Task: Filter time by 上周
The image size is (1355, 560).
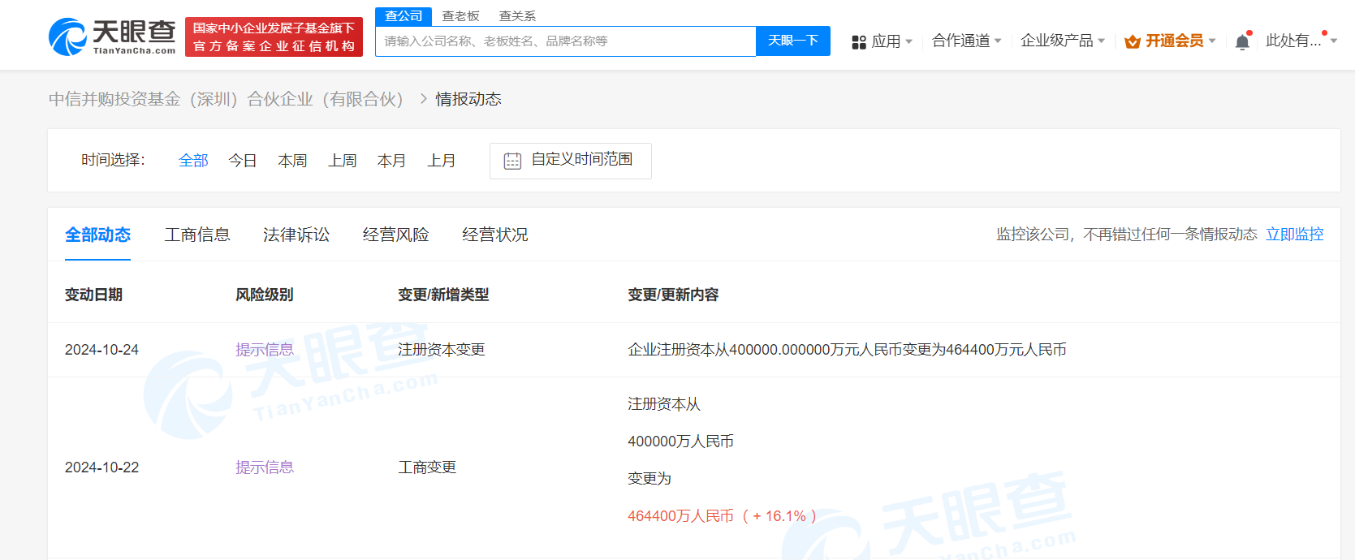Action: [343, 161]
